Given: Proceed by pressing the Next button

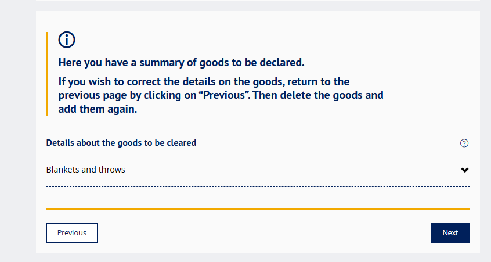Looking at the screenshot, I should [450, 233].
